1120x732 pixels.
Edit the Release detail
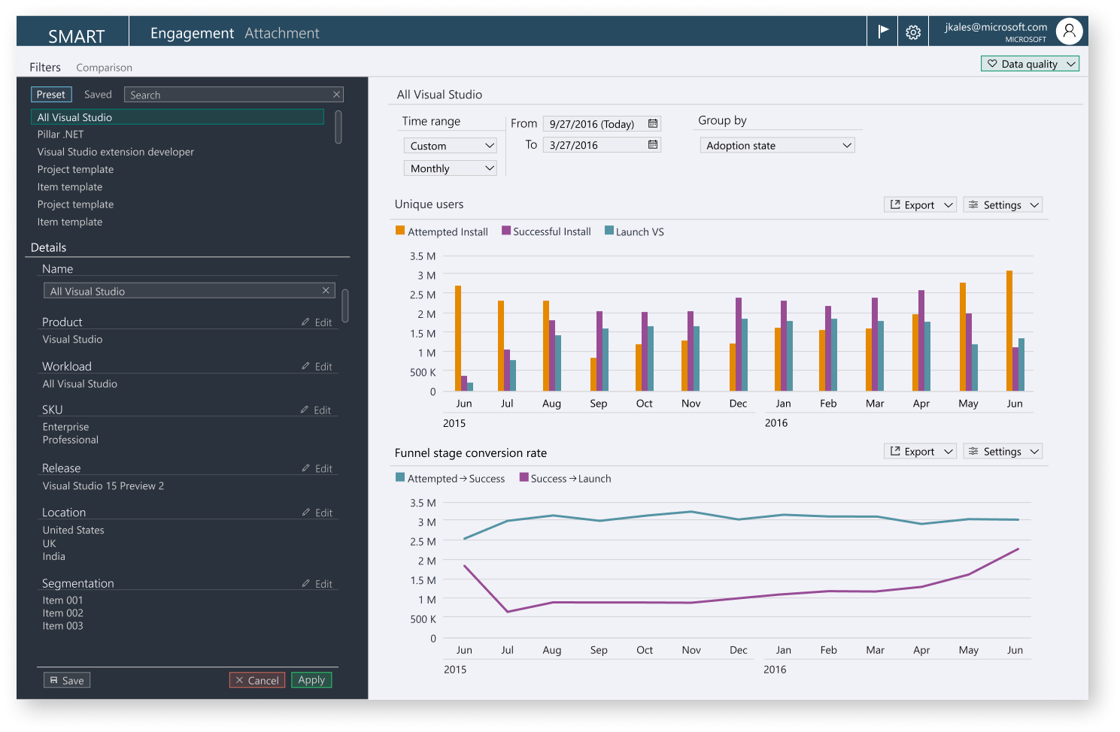click(x=317, y=468)
